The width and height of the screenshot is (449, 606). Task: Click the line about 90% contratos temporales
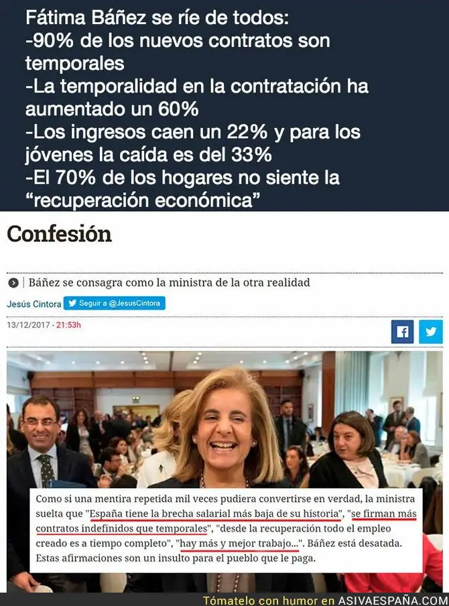(x=178, y=52)
